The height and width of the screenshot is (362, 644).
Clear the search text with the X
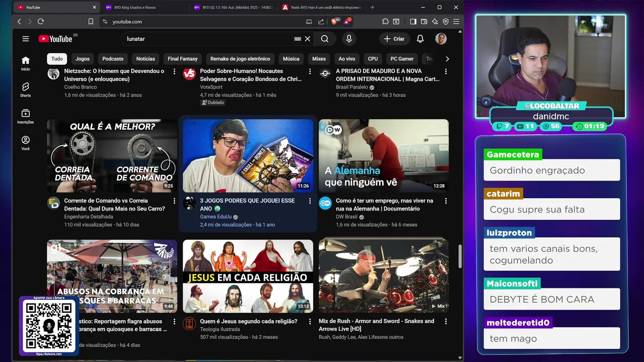pos(307,39)
